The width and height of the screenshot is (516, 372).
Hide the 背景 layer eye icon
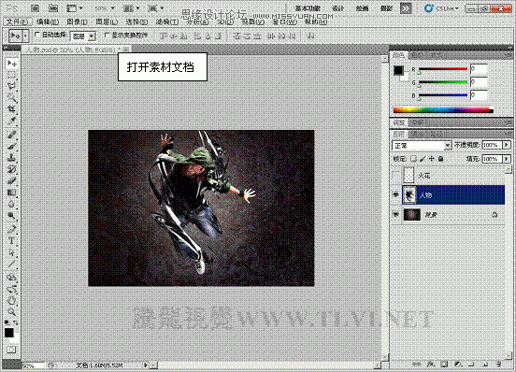tap(396, 214)
